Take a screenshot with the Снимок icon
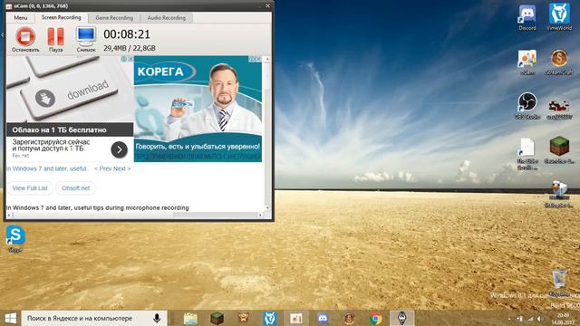 click(x=86, y=40)
